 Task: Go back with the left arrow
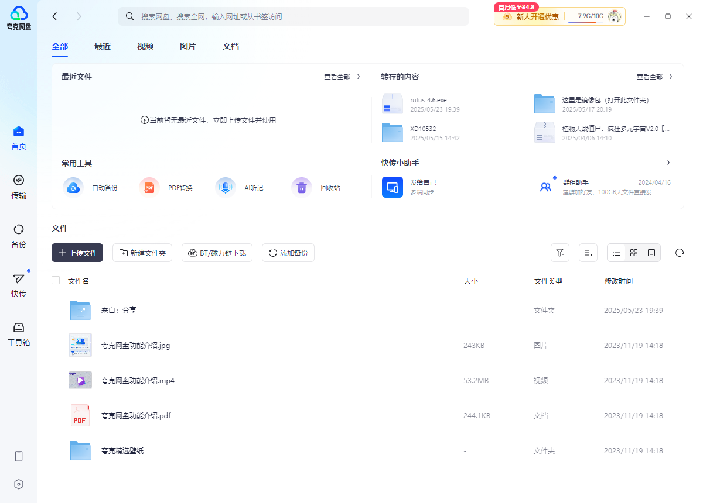(x=55, y=16)
